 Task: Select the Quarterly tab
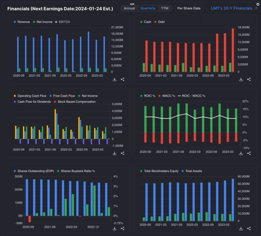pos(148,8)
